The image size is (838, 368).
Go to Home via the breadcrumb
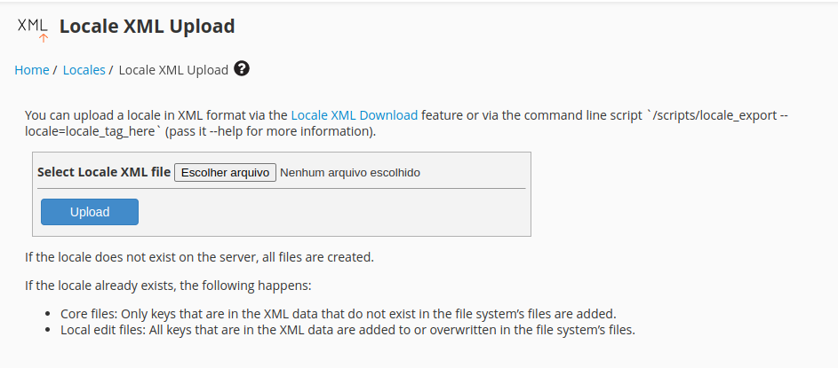click(32, 70)
